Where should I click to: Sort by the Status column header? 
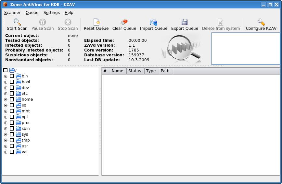(x=135, y=71)
